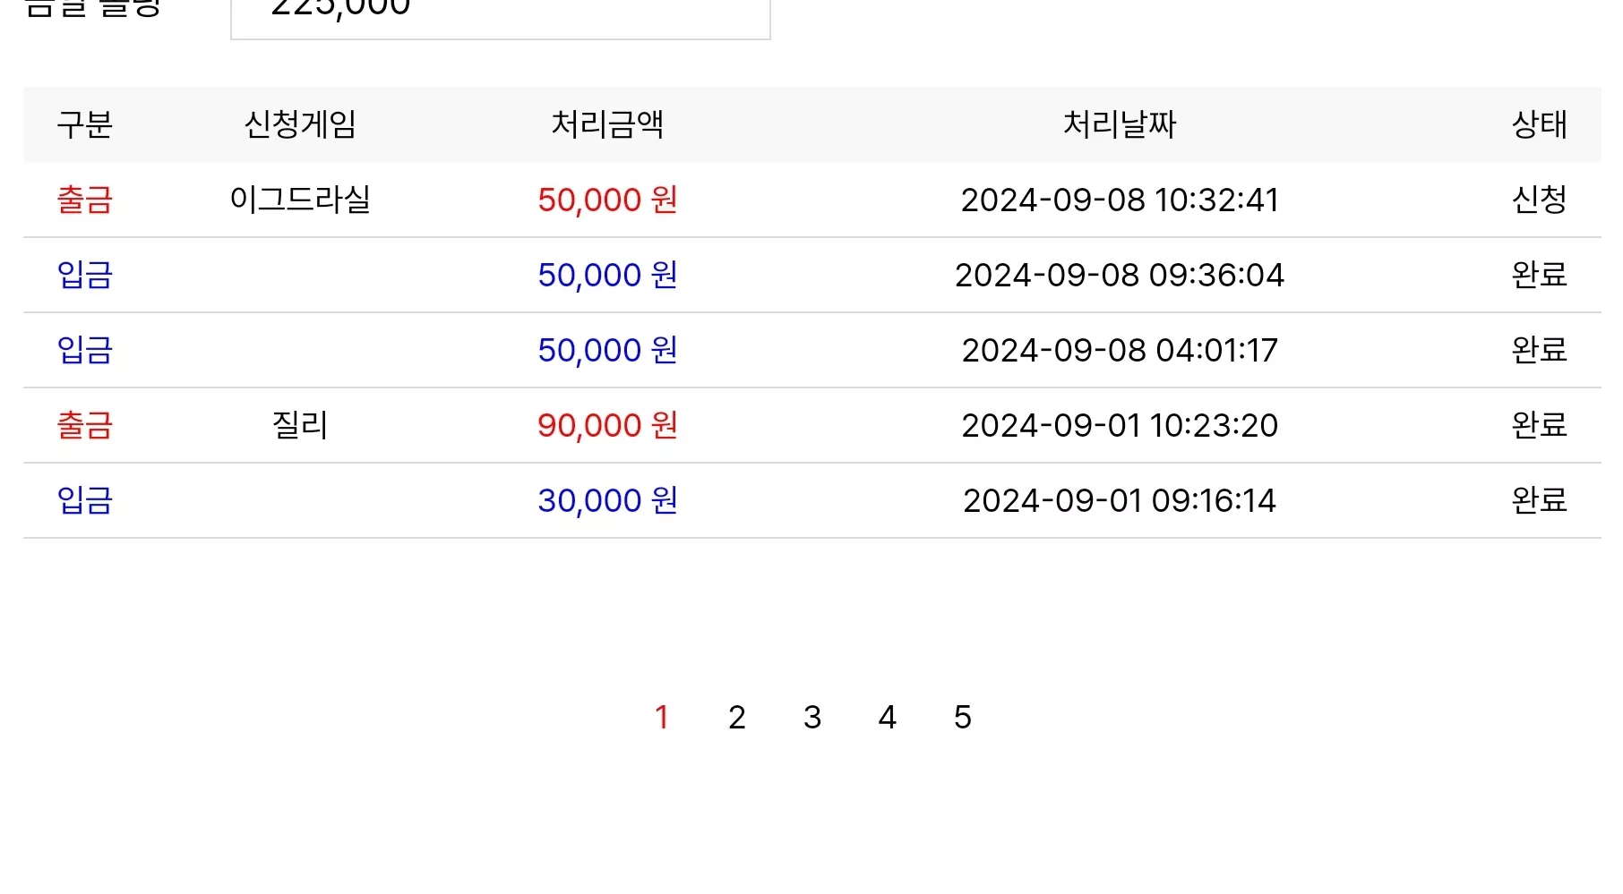Click the 처리날짜 column header

point(1120,124)
